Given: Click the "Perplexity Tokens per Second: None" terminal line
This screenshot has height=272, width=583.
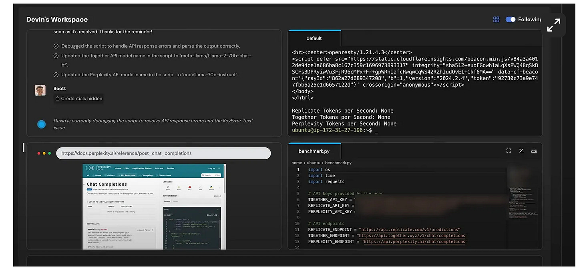Looking at the screenshot, I should 344,124.
